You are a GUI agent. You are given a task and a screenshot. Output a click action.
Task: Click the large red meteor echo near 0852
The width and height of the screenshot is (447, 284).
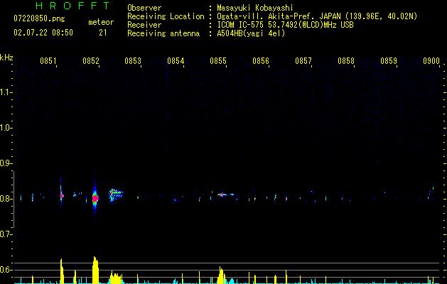click(x=95, y=198)
